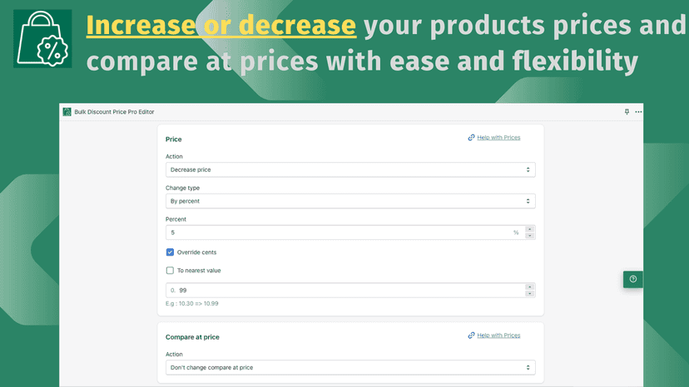Open the Compare at price Action dropdown
This screenshot has height=387, width=689.
coord(350,368)
